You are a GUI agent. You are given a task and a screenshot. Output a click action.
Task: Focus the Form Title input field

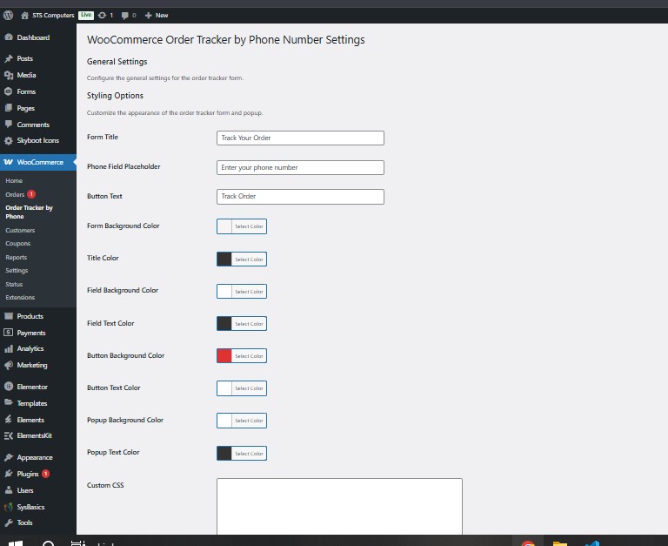300,138
